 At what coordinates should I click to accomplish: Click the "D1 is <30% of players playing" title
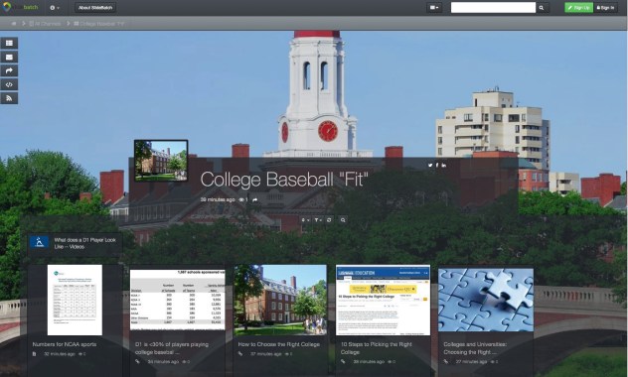pos(172,348)
